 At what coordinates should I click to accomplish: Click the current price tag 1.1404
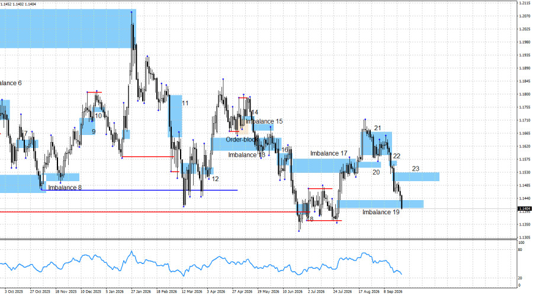pos(524,208)
